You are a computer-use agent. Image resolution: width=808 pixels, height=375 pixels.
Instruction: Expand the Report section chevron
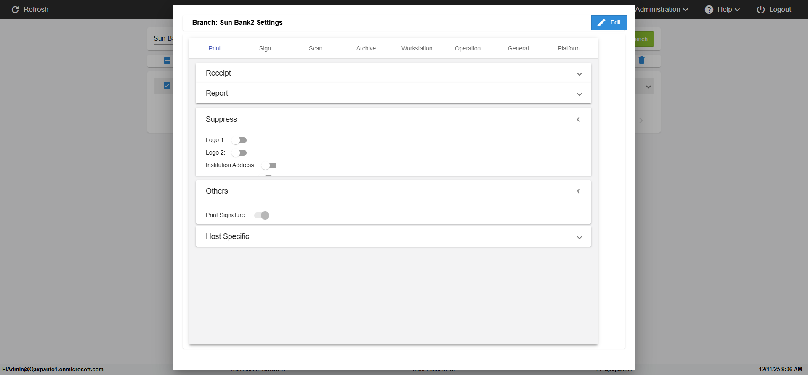tap(579, 94)
